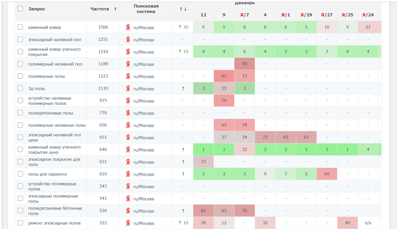
Task: Click the up arrow in Зд полы row
Action: 183,88
